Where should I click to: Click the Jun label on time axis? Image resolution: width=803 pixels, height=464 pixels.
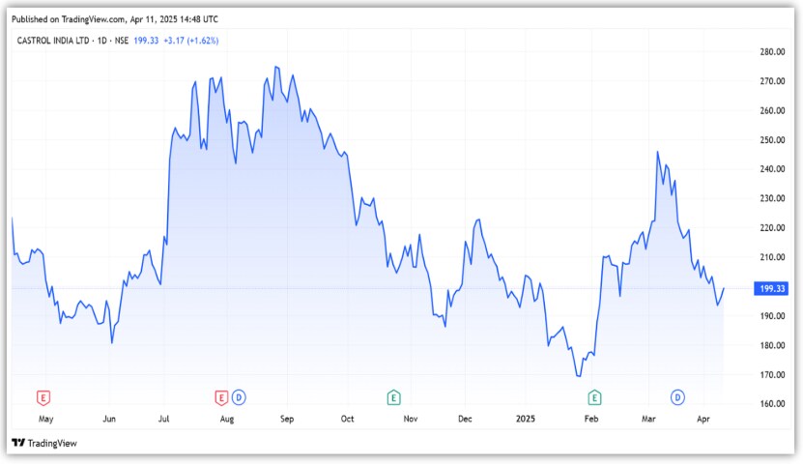[x=109, y=419]
